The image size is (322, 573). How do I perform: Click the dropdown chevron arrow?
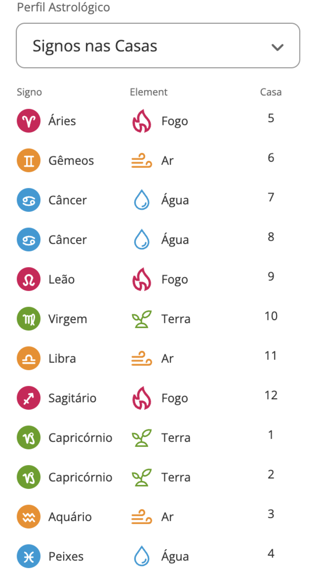(277, 47)
